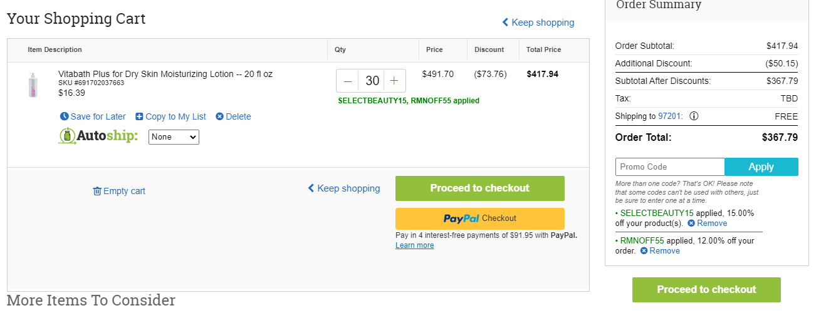The image size is (826, 313).
Task: Click the PayPal Checkout button
Action: [x=480, y=218]
